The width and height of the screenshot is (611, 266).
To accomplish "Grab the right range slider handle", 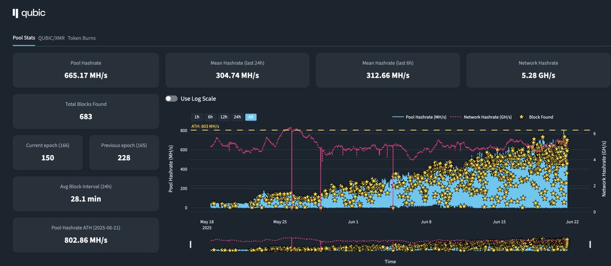I will pyautogui.click(x=591, y=245).
